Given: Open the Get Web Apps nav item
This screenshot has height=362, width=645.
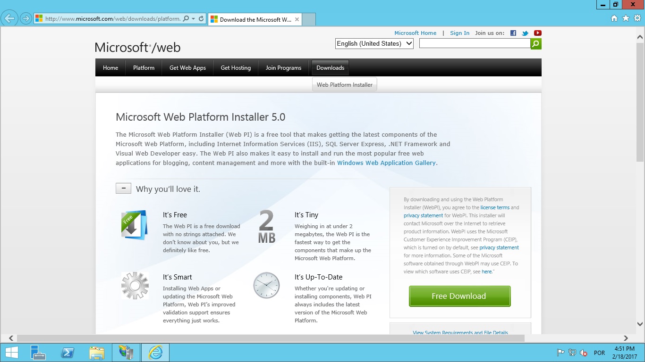Looking at the screenshot, I should point(187,68).
